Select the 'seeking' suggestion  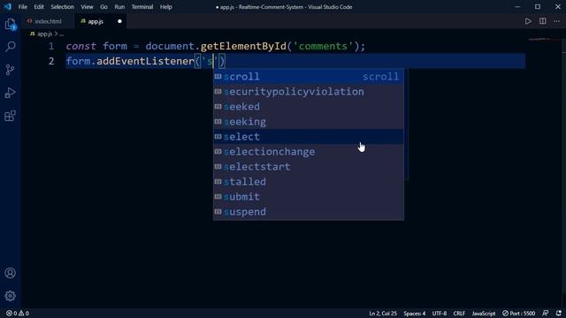point(309,122)
